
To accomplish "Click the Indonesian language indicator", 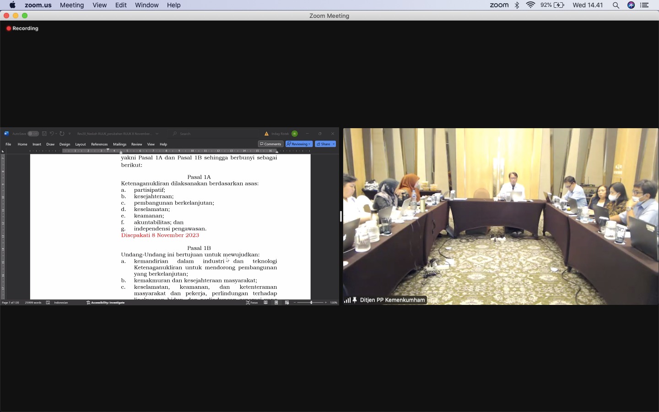I will point(61,303).
